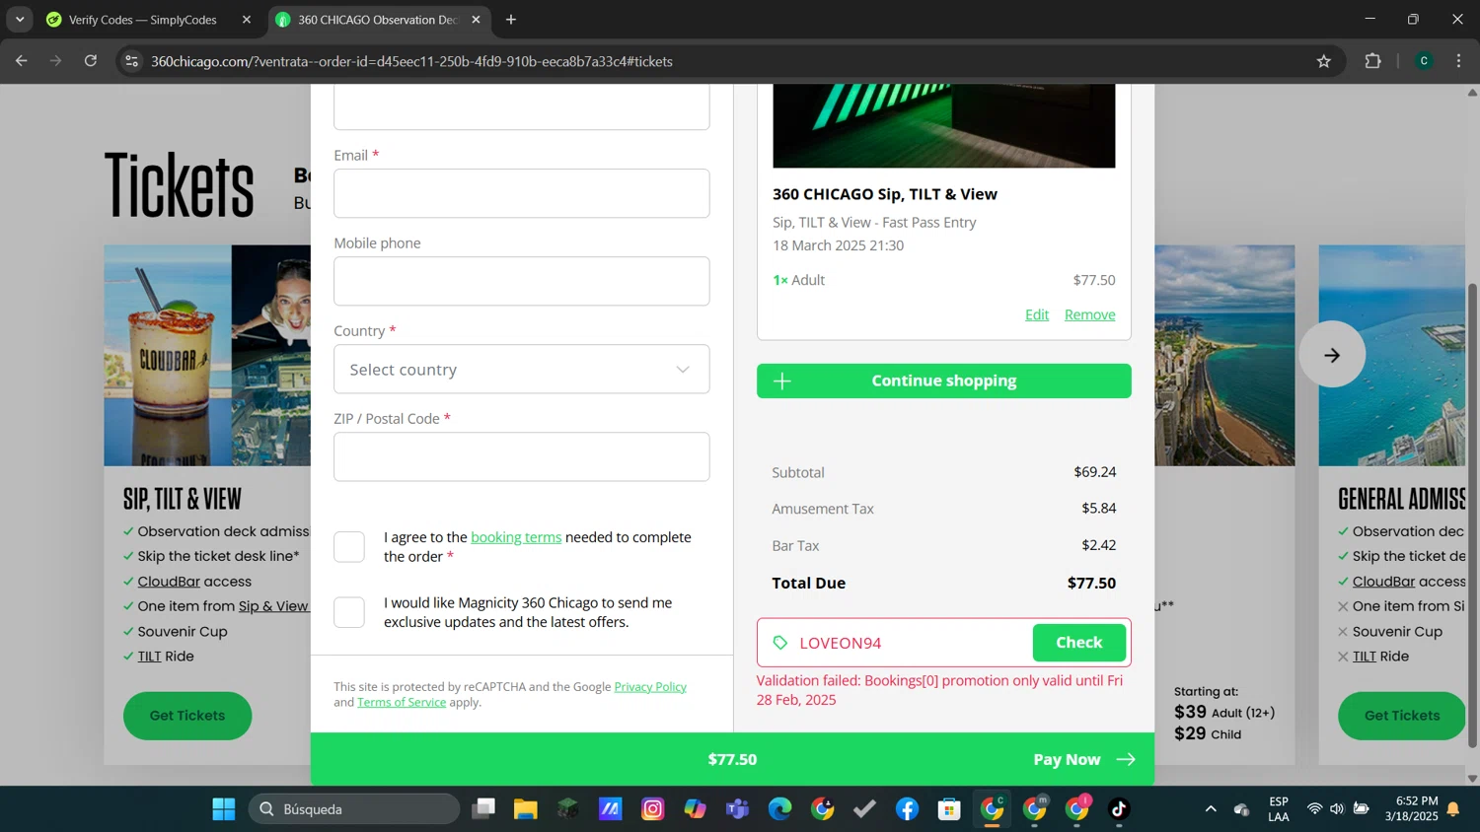Open File Explorer from the taskbar
The width and height of the screenshot is (1480, 832).
point(525,809)
